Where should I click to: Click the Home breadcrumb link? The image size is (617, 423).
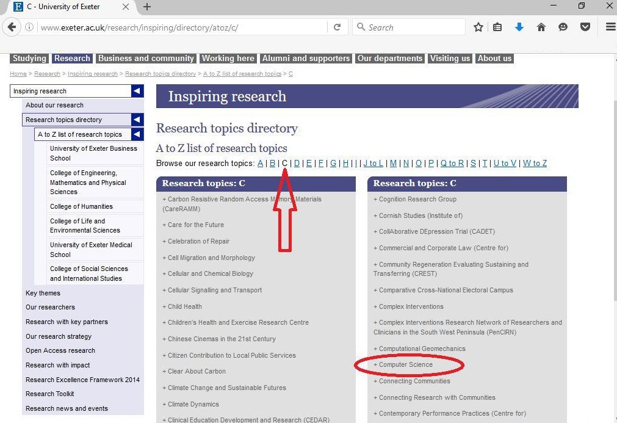18,74
